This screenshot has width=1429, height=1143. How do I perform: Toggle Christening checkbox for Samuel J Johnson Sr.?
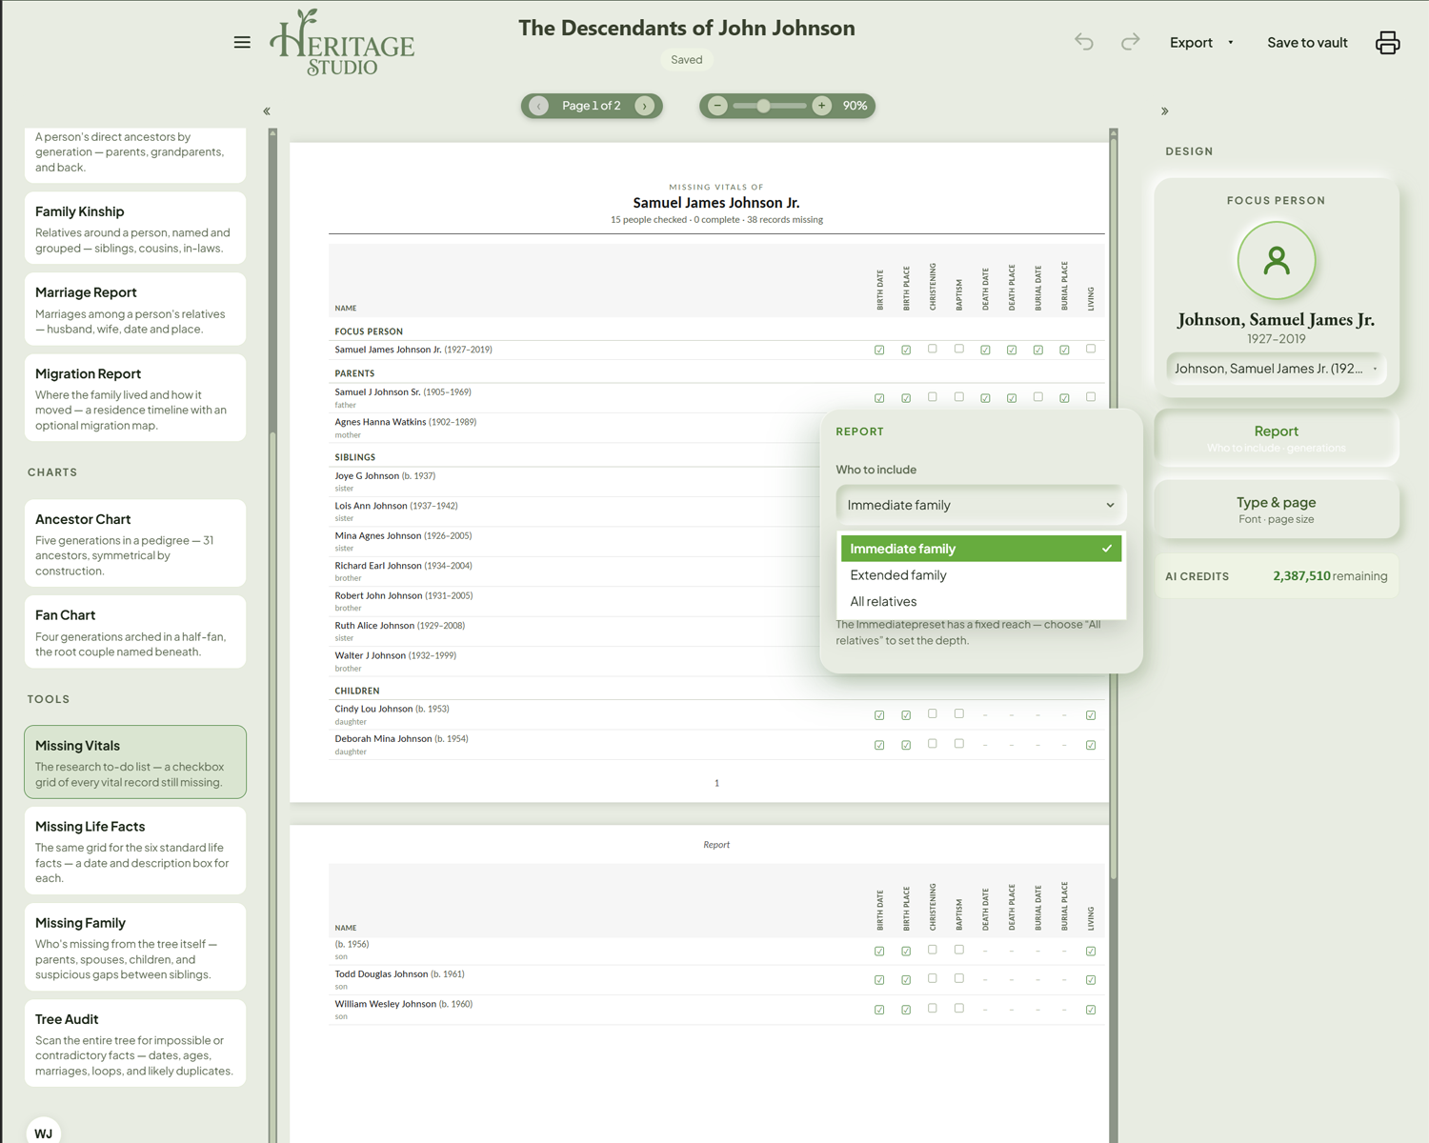pyautogui.click(x=933, y=397)
